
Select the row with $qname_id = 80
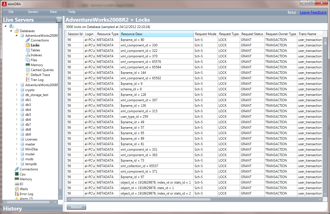click(x=194, y=40)
